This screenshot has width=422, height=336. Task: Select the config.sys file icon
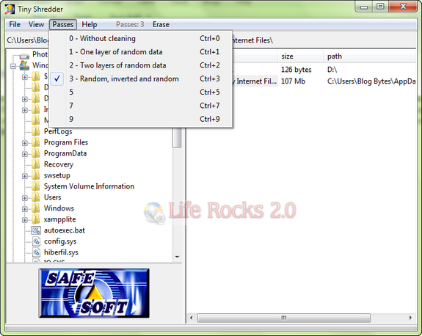pos(36,241)
